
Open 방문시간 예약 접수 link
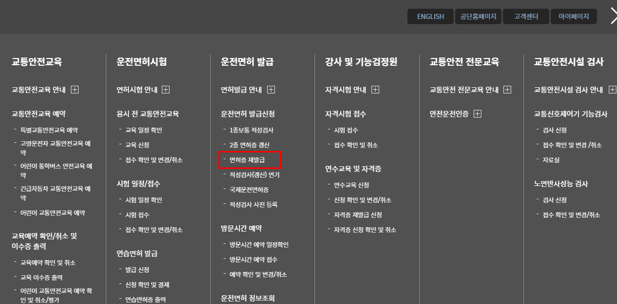[253, 260]
